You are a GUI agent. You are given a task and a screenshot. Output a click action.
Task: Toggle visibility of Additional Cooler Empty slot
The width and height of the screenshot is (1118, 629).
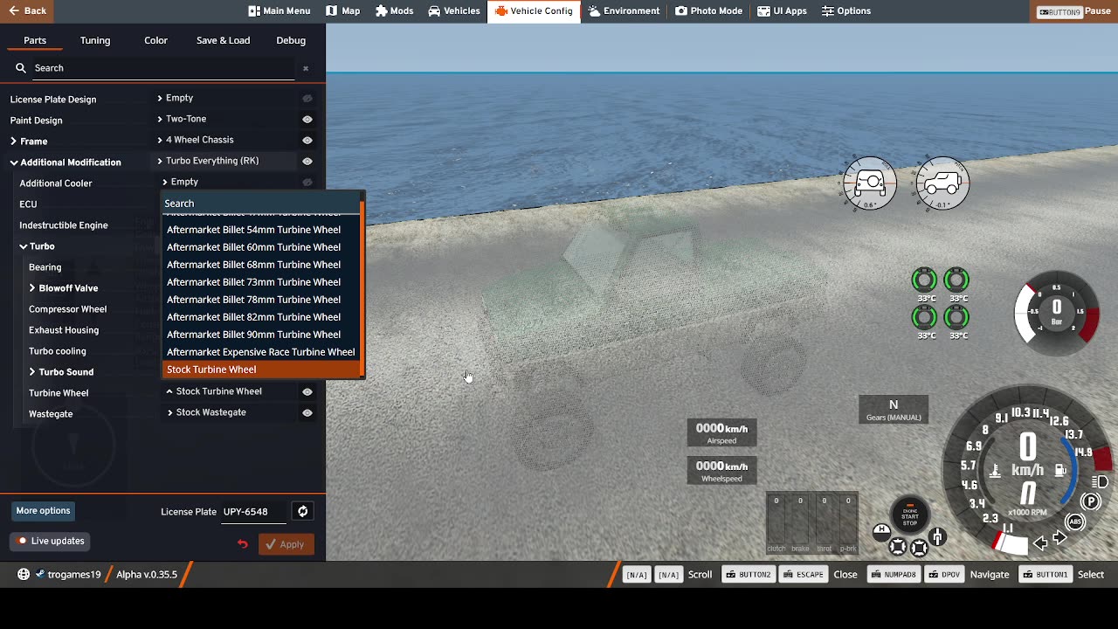[x=307, y=182]
